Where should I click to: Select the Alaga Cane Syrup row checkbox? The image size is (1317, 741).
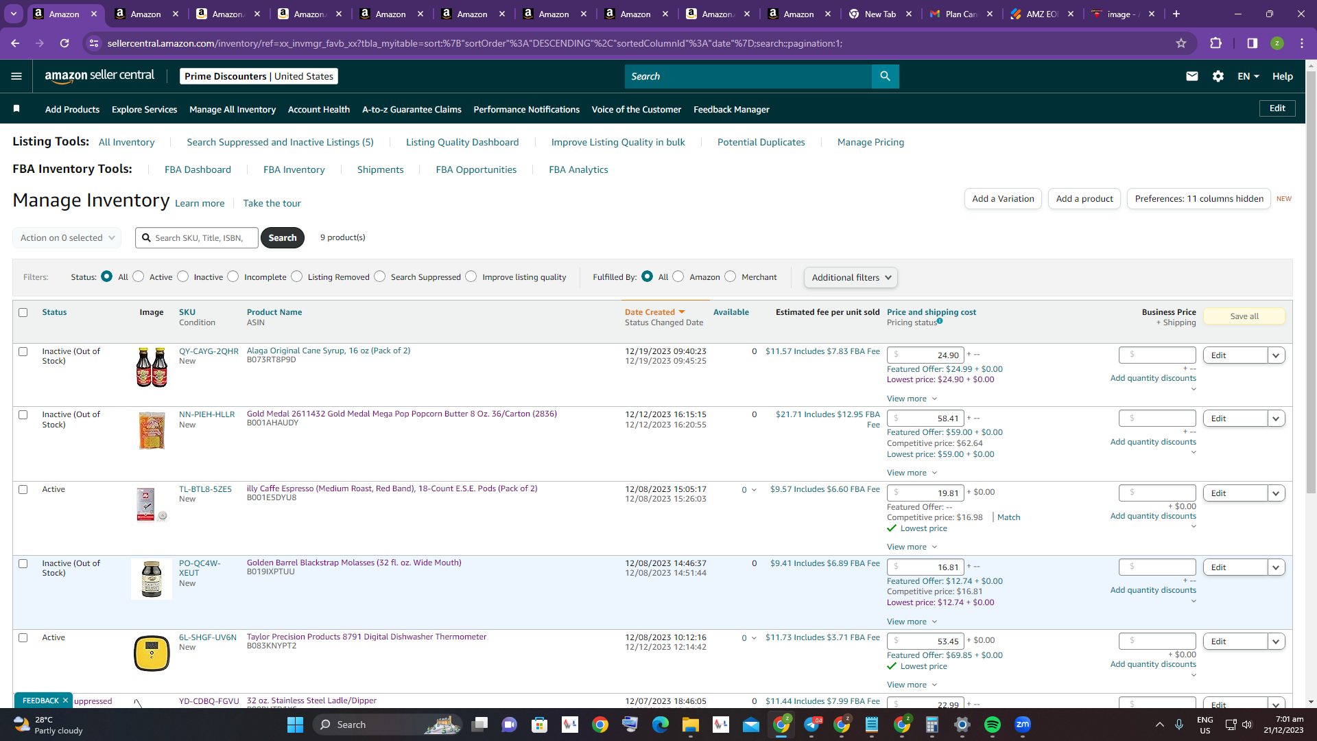pyautogui.click(x=23, y=352)
